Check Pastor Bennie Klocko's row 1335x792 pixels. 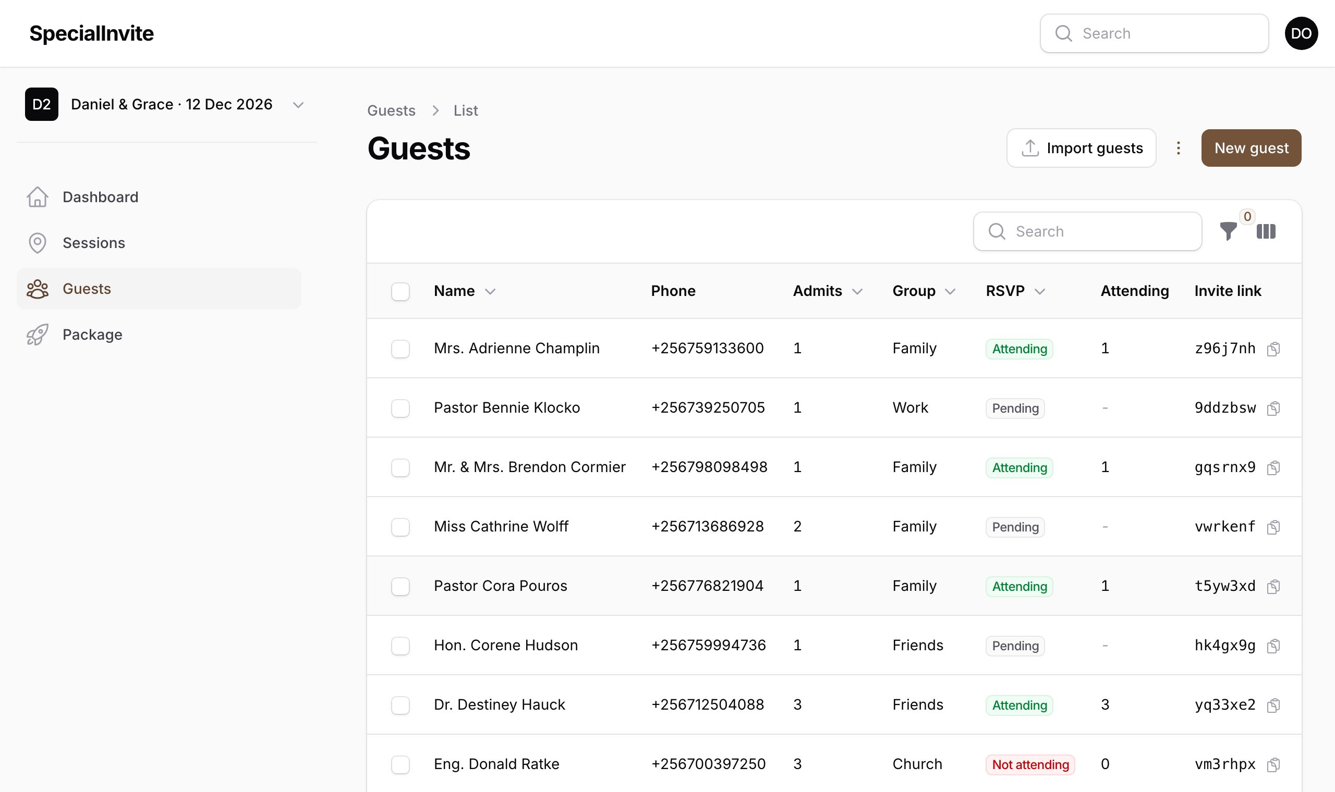400,409
